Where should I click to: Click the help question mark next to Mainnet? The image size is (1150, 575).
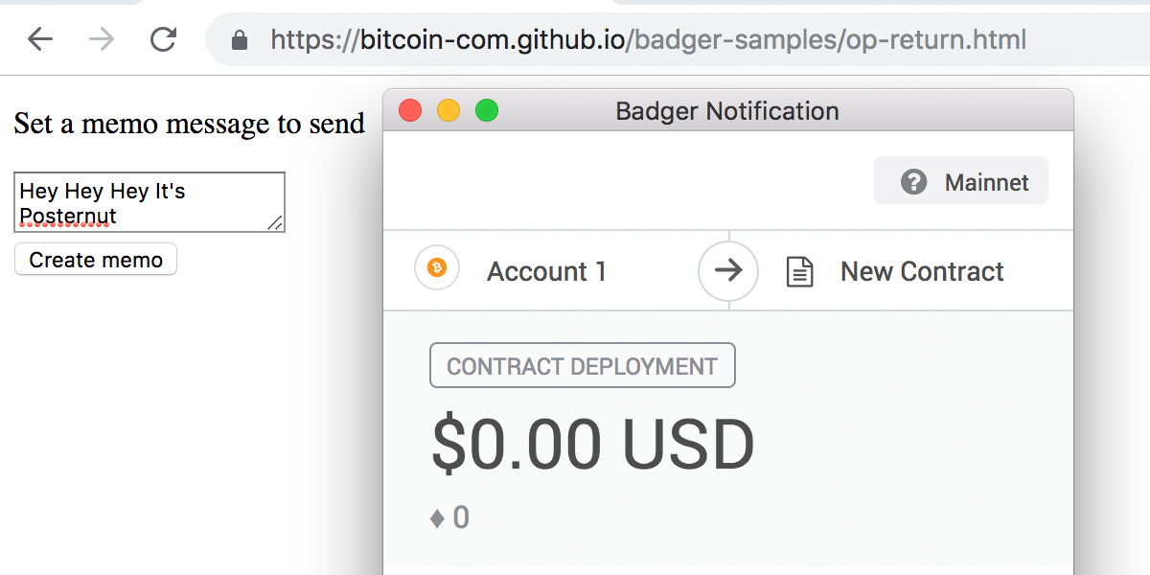(x=914, y=181)
